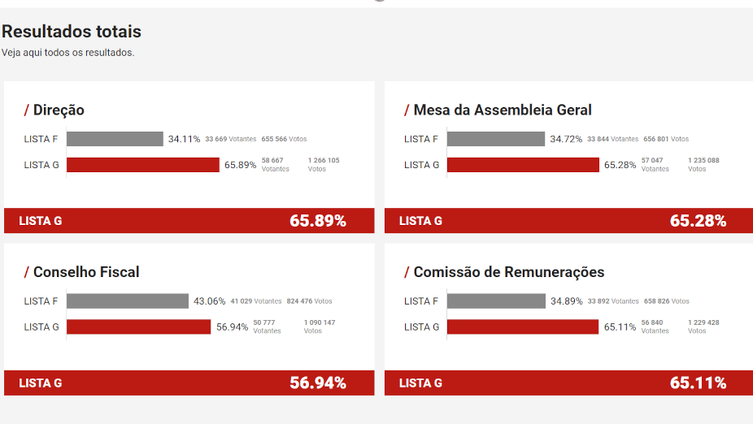The image size is (753, 424).
Task: Click the 1 266 105 Votos figure in Direção
Action: 324,164
